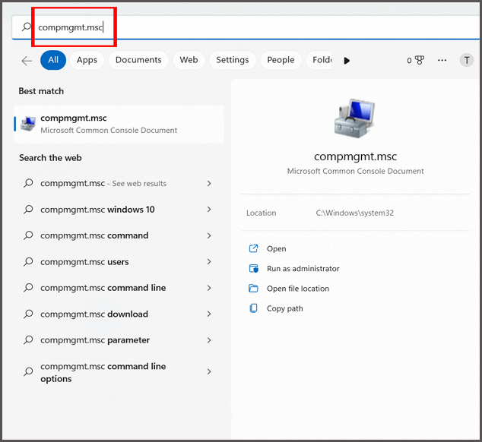The height and width of the screenshot is (442, 482).
Task: Click the Open launch icon
Action: 253,248
